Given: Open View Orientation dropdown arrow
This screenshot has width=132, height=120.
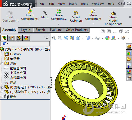Looking at the screenshot, I should (83, 38).
